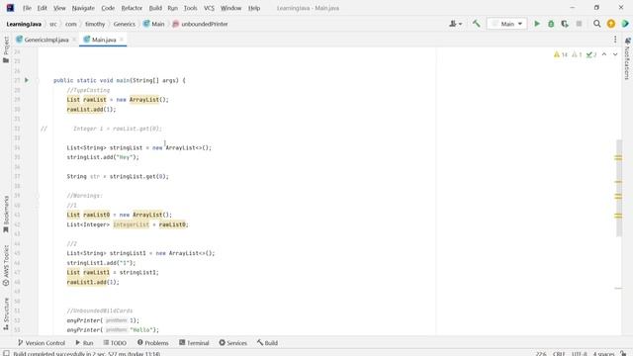Click the yellow warnings count indicator

click(x=561, y=54)
